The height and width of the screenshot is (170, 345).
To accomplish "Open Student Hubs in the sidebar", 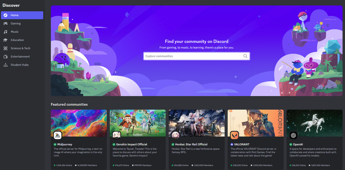I will (x=22, y=65).
